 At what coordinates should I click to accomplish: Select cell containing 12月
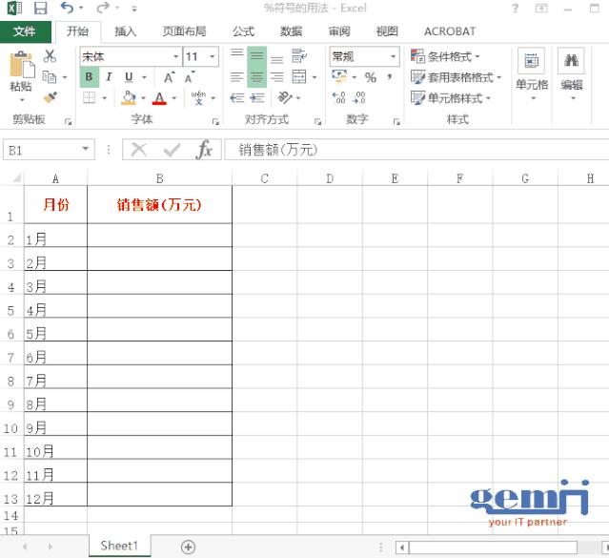[56, 495]
